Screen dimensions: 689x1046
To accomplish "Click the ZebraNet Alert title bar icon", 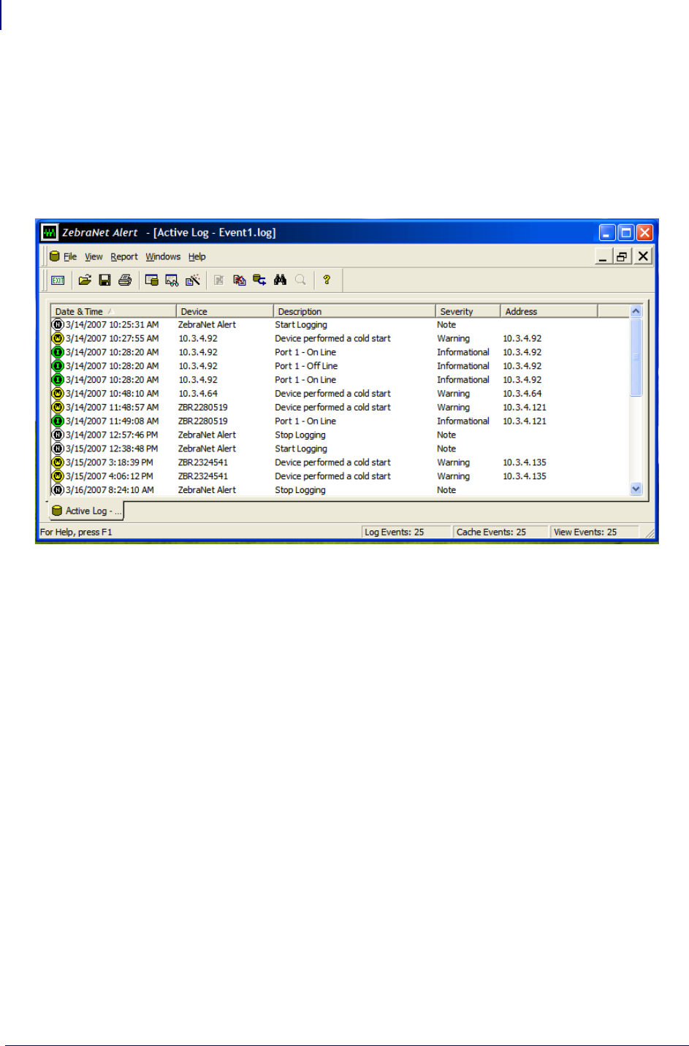I will [49, 233].
